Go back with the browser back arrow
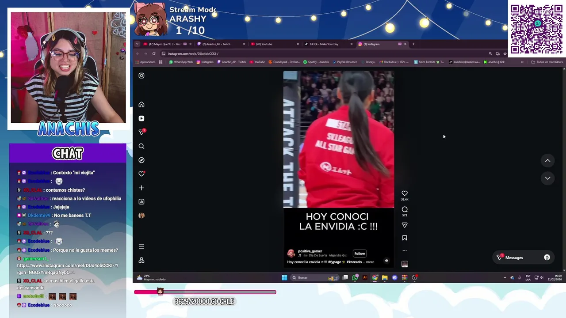The image size is (566, 318). pos(138,53)
